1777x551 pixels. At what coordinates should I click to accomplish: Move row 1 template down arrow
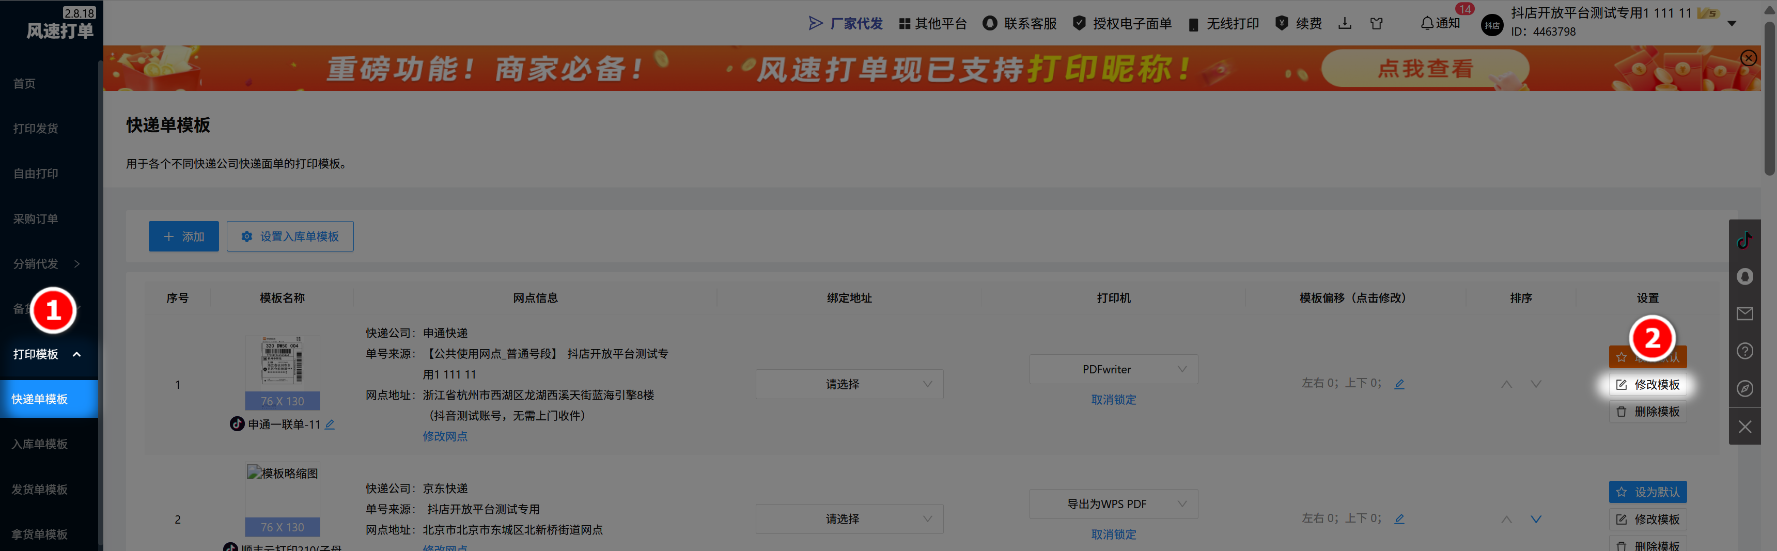(1536, 383)
